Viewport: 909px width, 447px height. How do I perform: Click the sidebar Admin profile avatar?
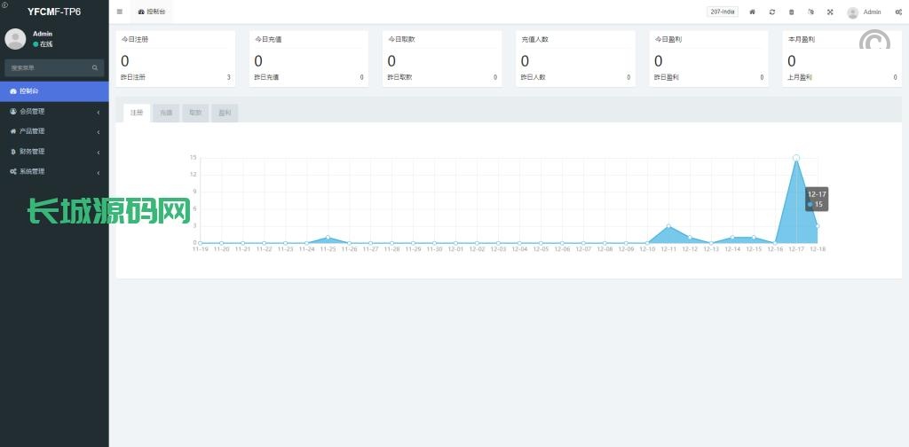(x=15, y=39)
